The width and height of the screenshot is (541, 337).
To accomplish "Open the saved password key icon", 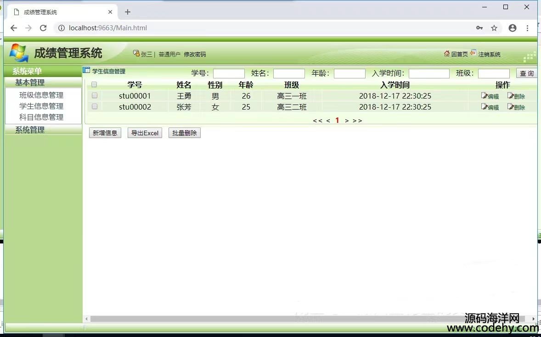I will (x=479, y=28).
